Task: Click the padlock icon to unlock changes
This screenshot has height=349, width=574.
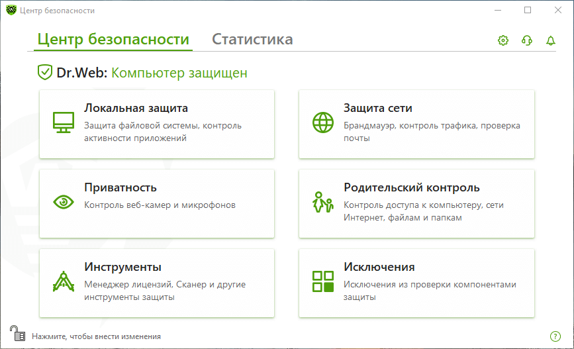Action: [17, 333]
